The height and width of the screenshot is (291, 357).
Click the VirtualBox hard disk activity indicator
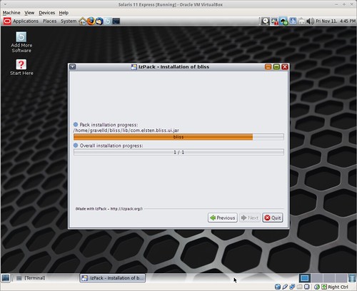coord(278,287)
